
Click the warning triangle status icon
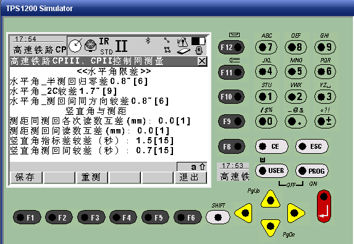(182, 42)
